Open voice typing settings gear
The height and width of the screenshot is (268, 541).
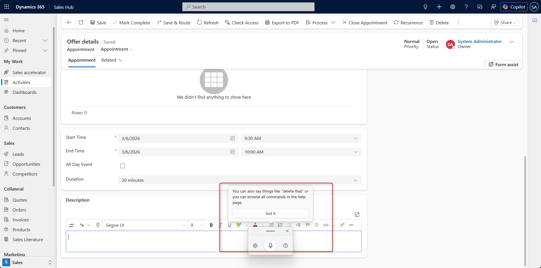point(255,246)
